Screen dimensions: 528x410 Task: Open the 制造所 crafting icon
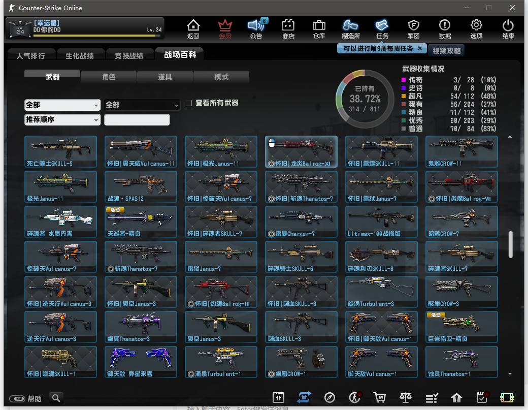coord(350,29)
